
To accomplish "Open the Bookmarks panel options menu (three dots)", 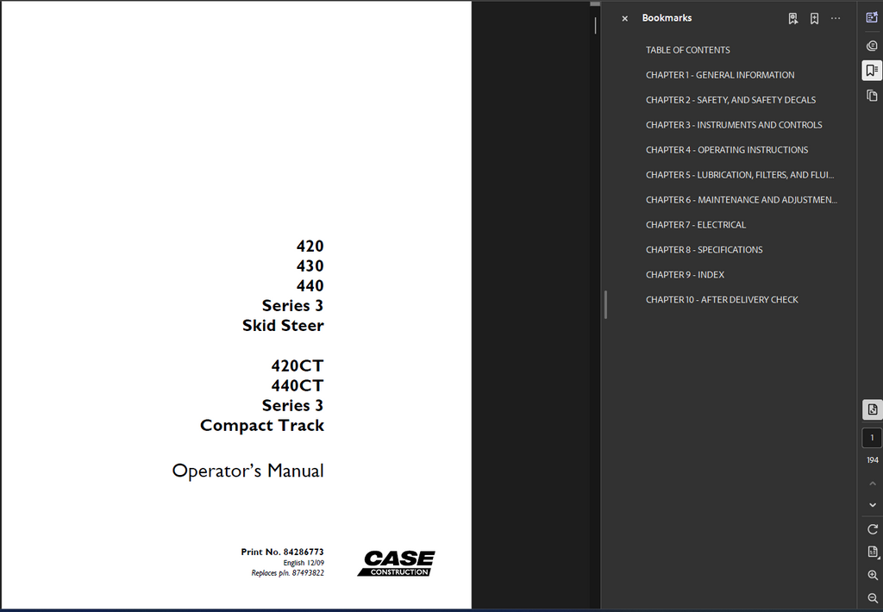I will tap(836, 19).
